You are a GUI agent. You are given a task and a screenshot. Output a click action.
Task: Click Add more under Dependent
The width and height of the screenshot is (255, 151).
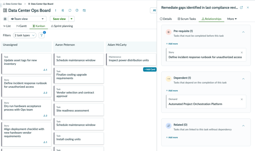(172, 91)
